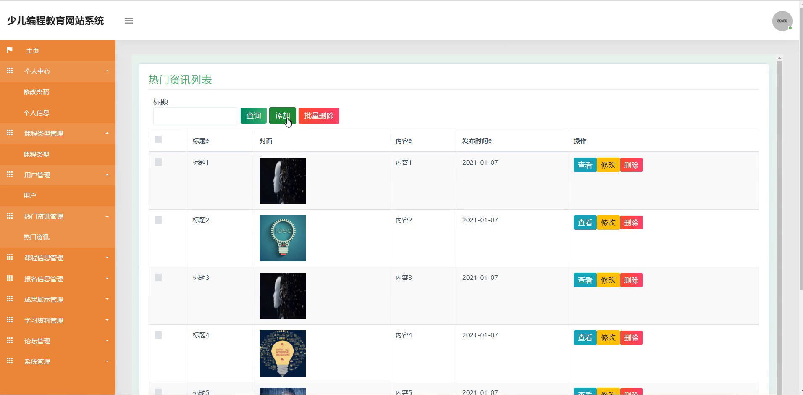Expand the 报名信息管理 section arrow
Viewport: 803px width, 395px height.
[x=107, y=279]
